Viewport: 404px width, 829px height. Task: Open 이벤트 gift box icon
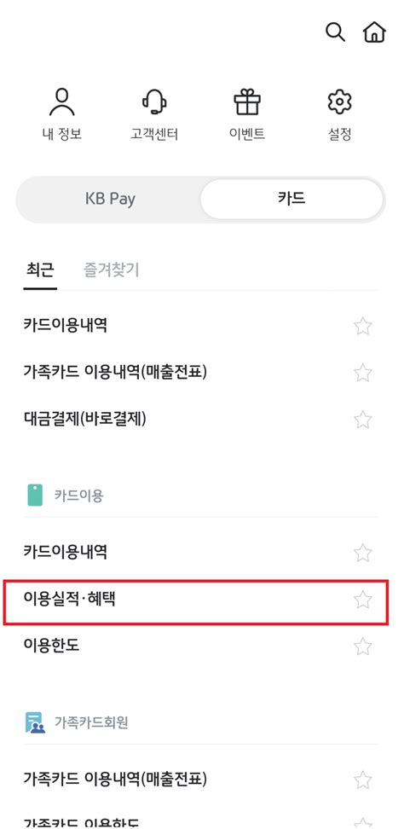pos(247,102)
